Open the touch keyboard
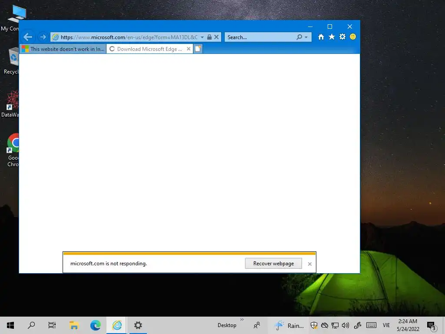The width and height of the screenshot is (445, 334). [x=371, y=325]
